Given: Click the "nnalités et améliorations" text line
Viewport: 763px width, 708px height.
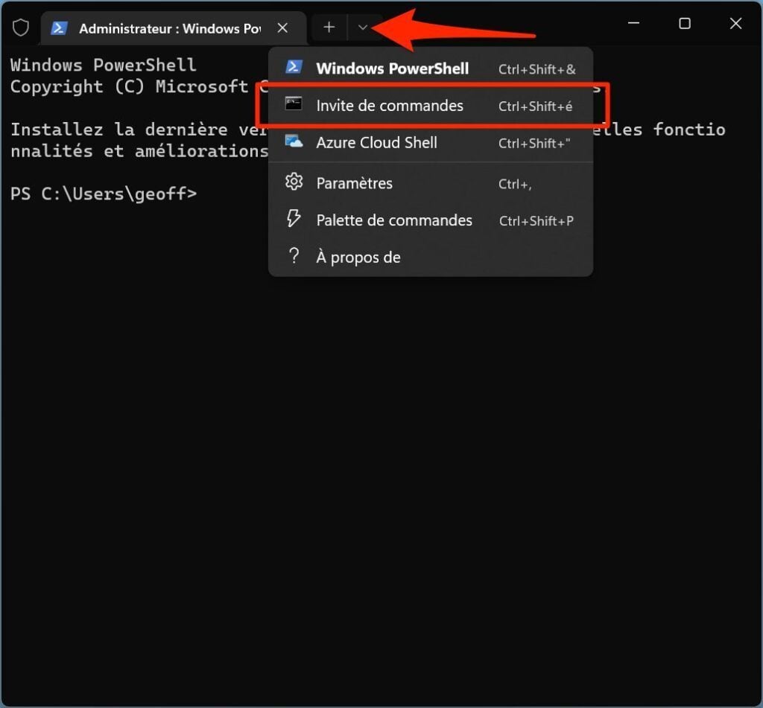Looking at the screenshot, I should (139, 150).
